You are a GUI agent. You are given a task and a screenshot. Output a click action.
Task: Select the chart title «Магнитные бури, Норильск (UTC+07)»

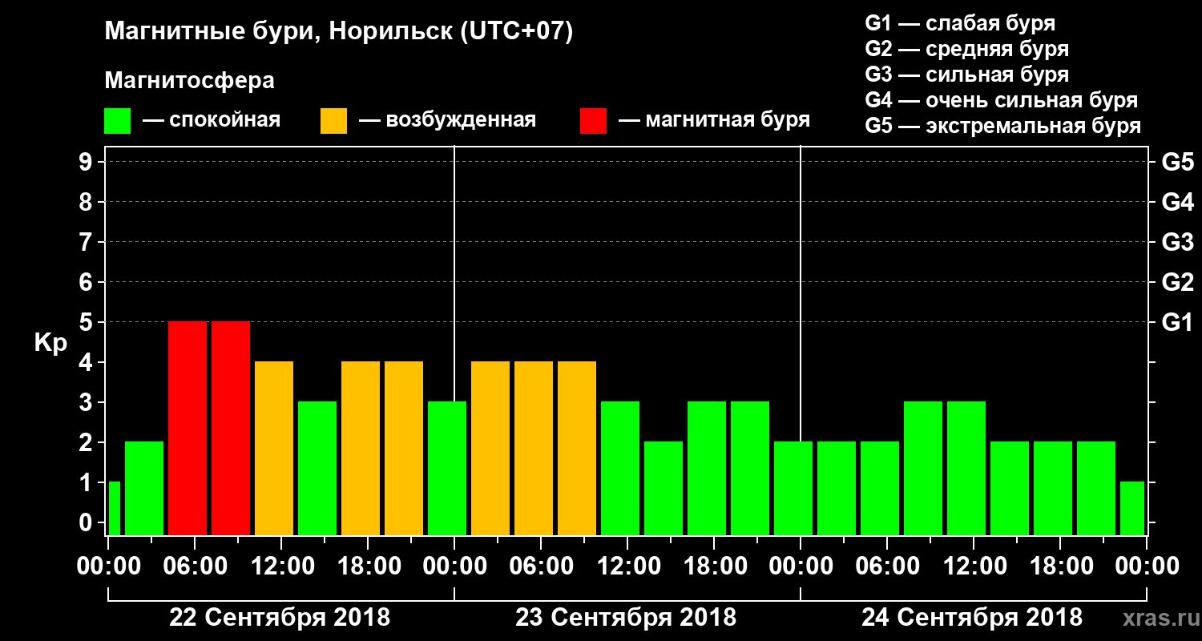coord(339,32)
